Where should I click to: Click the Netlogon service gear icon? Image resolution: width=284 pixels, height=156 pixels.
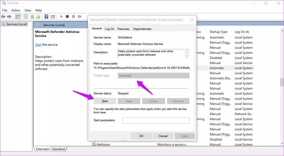(94, 144)
